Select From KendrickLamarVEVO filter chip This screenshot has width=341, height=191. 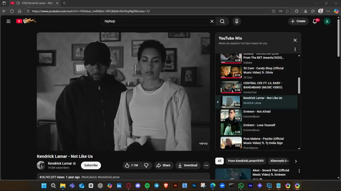tap(246, 161)
